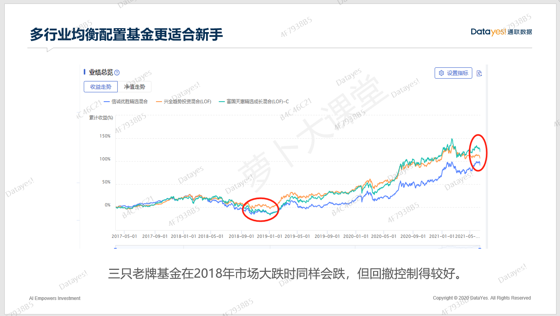The image size is (560, 316).
Task: Click the help icon beside 业绩总览
Action: coord(117,73)
